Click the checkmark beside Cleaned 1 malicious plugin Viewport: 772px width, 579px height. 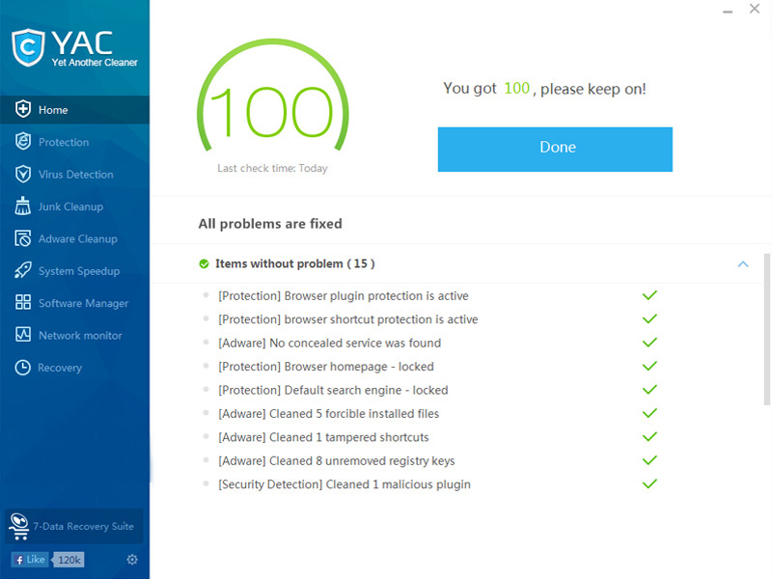tap(649, 483)
